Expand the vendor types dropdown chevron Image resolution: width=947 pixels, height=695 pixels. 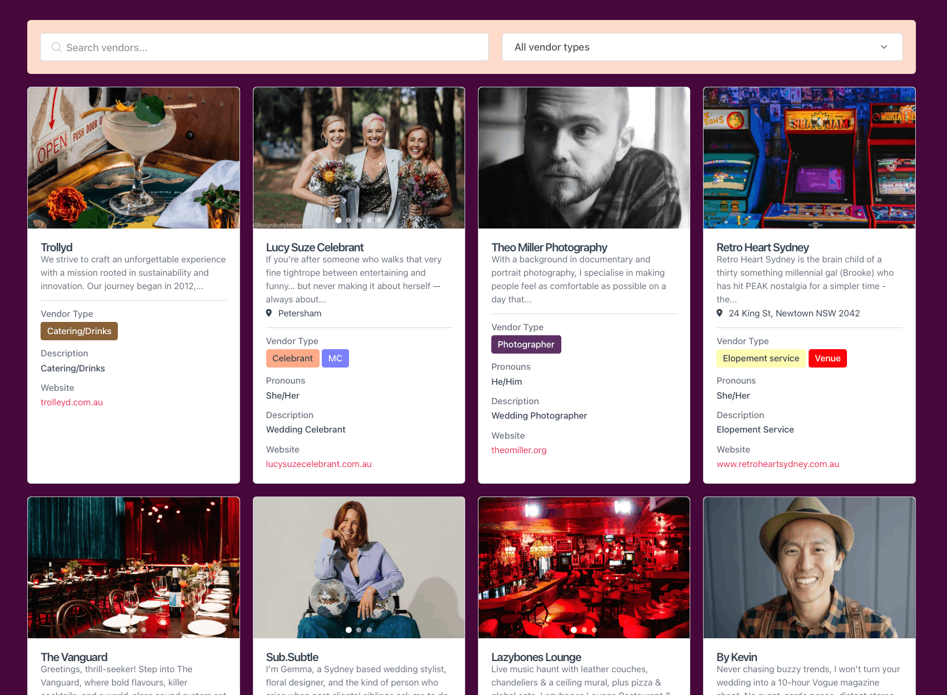pyautogui.click(x=884, y=47)
